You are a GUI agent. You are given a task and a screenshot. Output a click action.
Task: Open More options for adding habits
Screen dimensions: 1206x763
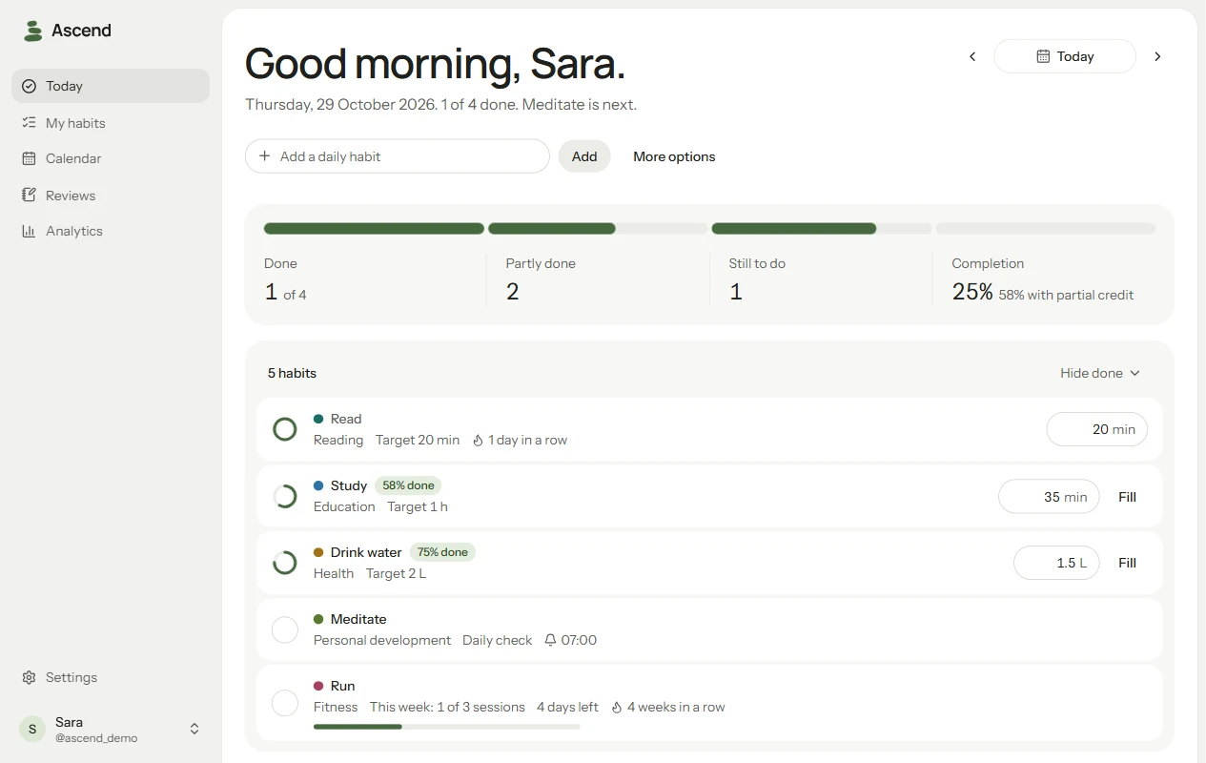point(674,156)
